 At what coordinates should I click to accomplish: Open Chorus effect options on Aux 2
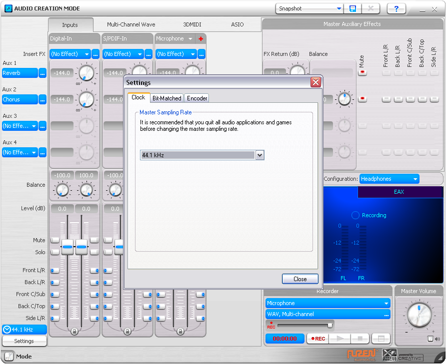(42, 99)
